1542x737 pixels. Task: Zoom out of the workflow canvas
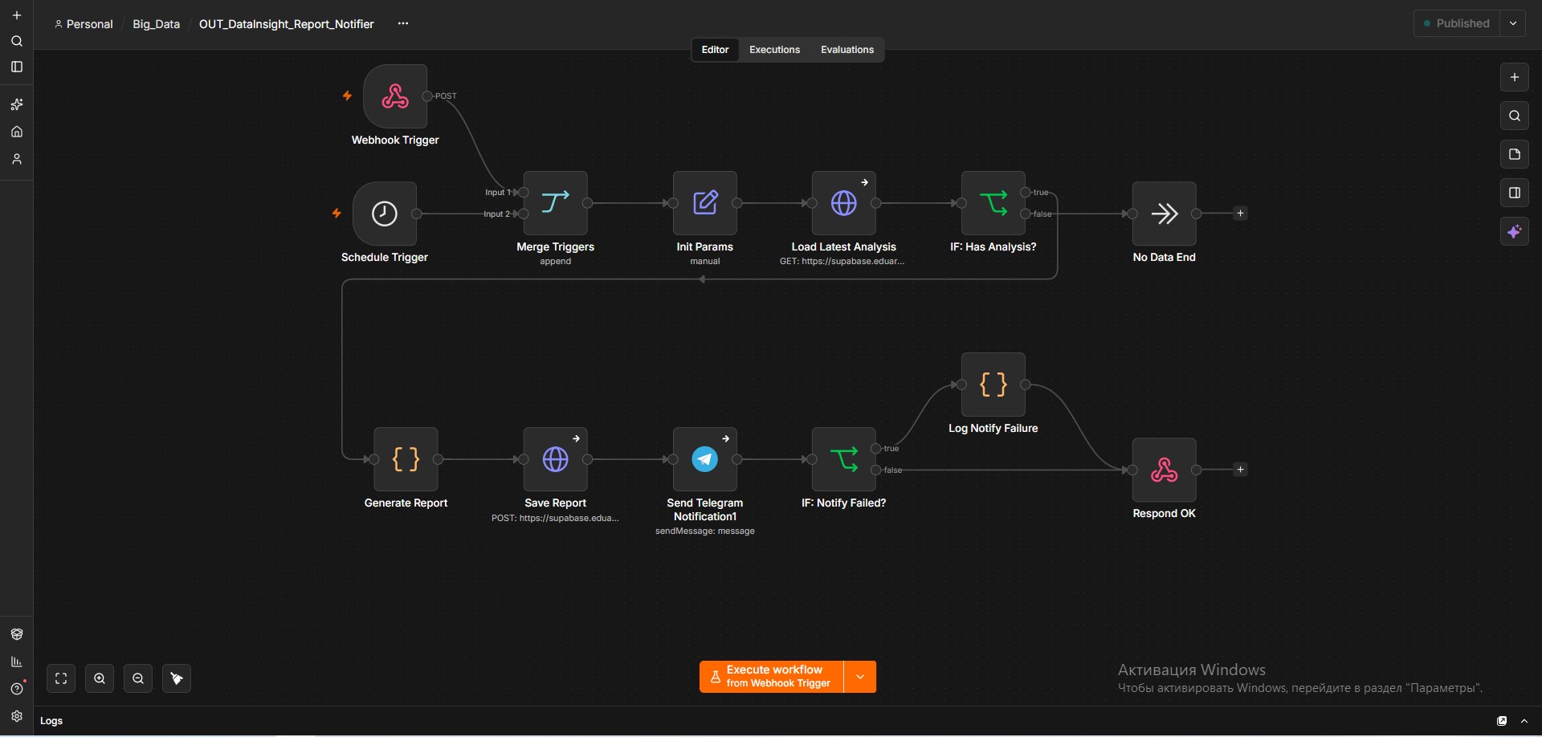tap(138, 678)
